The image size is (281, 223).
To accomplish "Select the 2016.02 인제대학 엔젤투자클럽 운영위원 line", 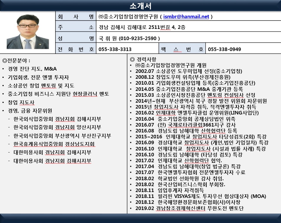I will [x=197, y=113].
